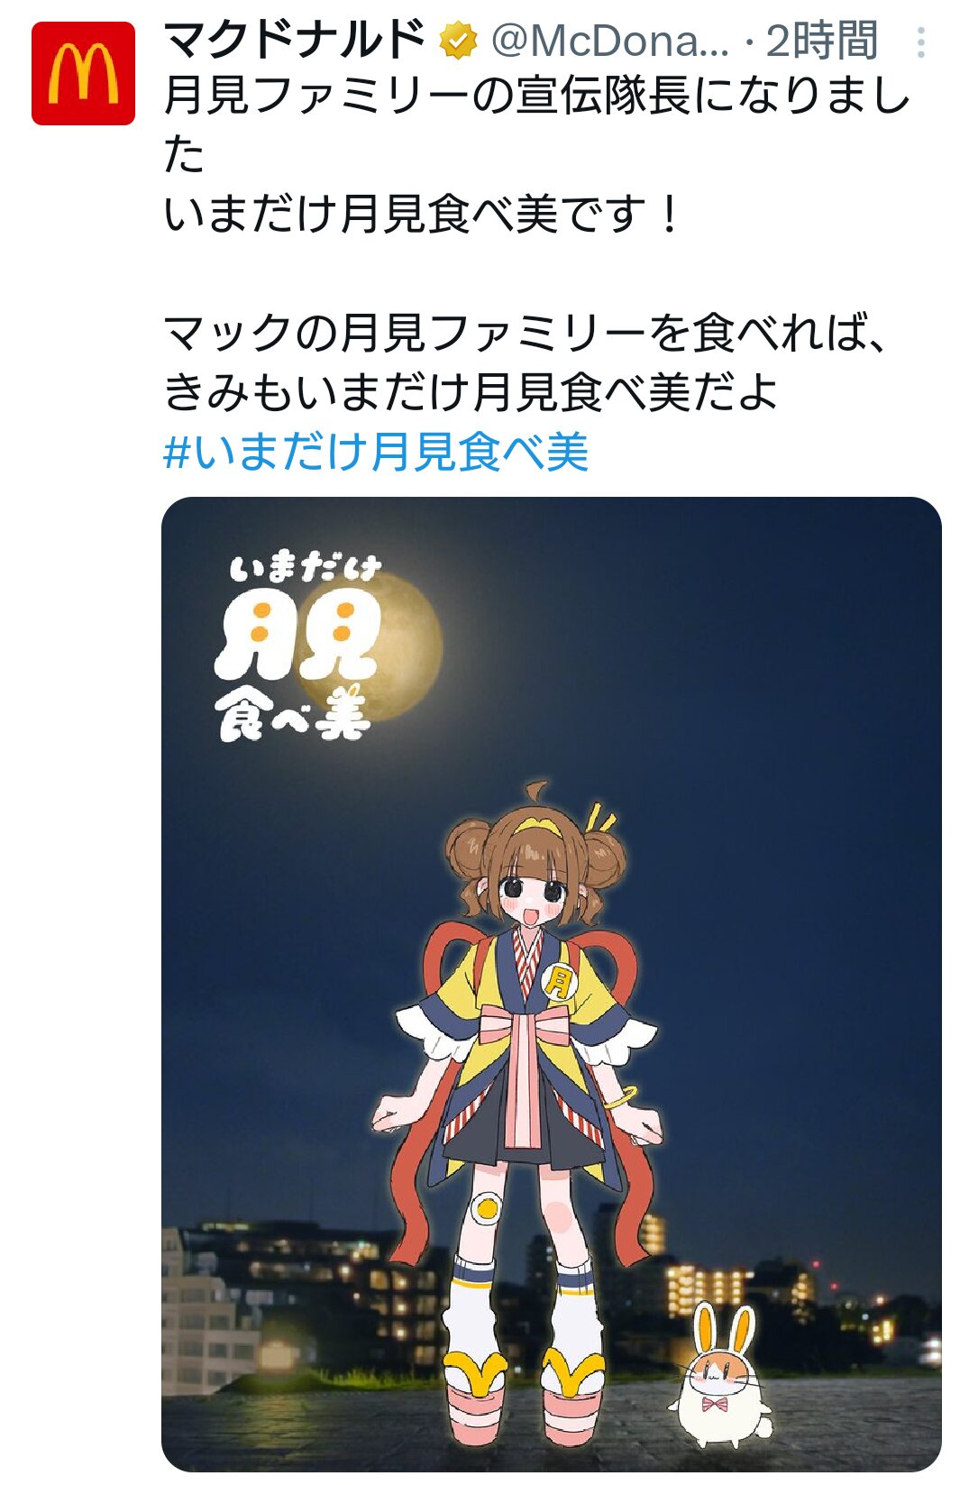969x1485 pixels.
Task: Open the McDonald's profile avatar
Action: pos(83,73)
